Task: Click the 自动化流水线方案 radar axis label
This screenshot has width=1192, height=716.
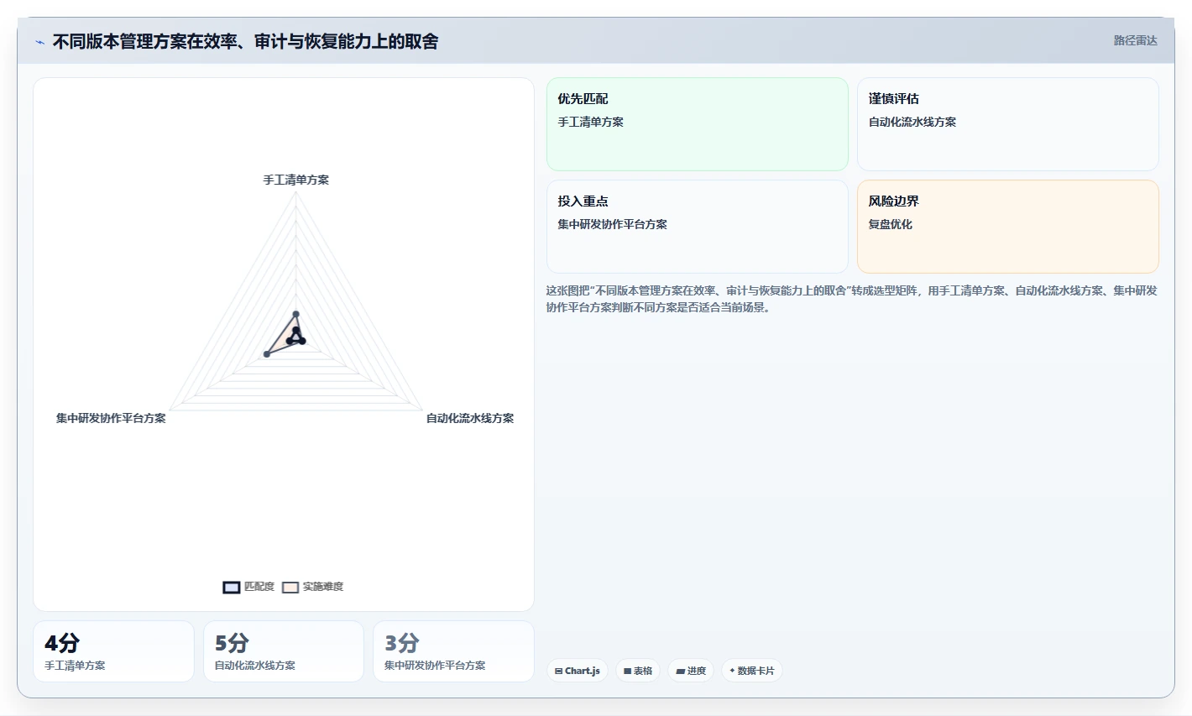Action: tap(470, 418)
